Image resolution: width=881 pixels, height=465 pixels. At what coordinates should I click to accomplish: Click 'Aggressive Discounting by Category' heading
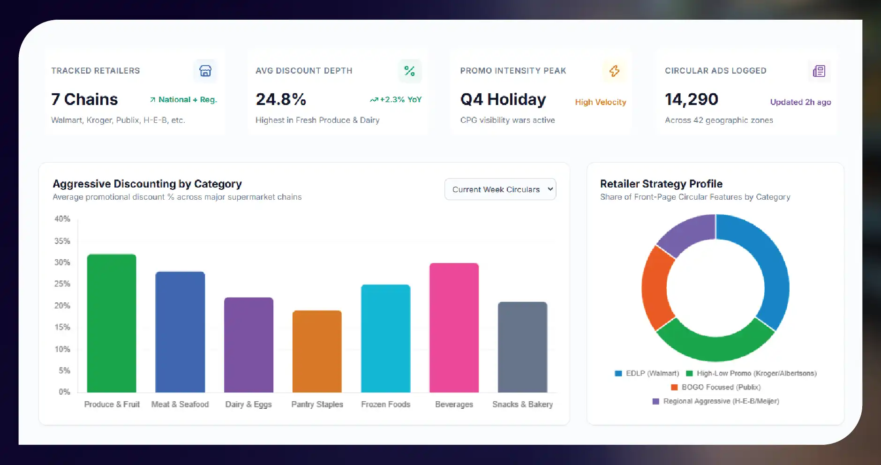(x=147, y=184)
